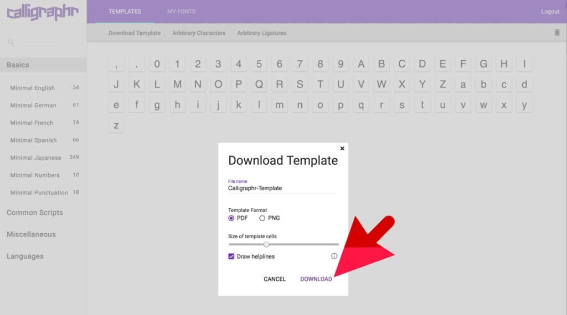Open Arbitrary Ligatures
Viewport: 567px width, 315px height.
pyautogui.click(x=261, y=33)
